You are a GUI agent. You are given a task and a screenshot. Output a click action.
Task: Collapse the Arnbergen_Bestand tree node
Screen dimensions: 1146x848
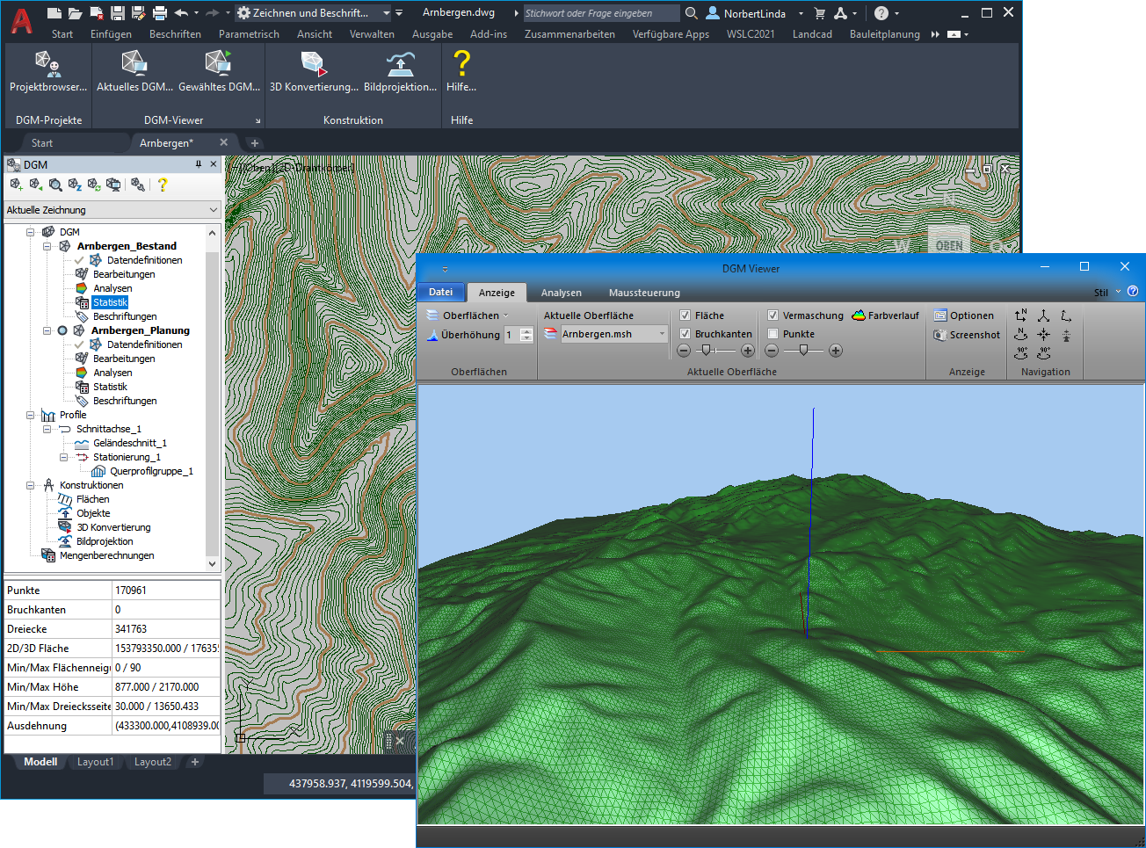click(47, 246)
